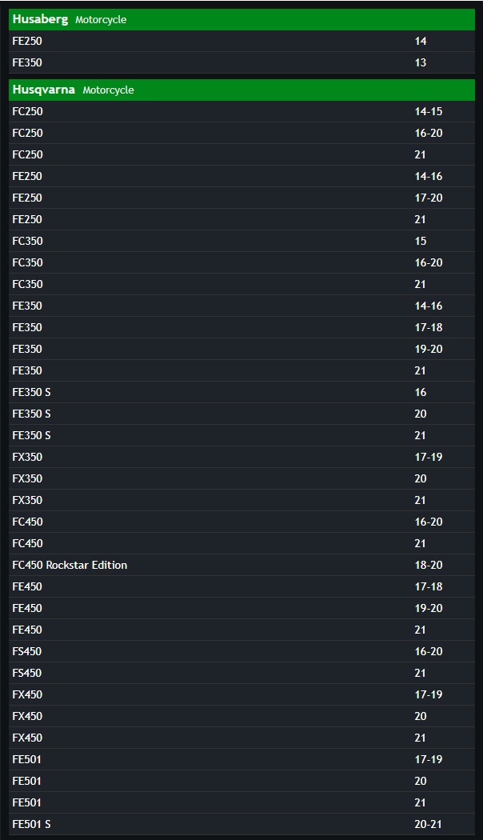Select FE350 S year 20 row
This screenshot has width=483, height=840.
click(241, 414)
